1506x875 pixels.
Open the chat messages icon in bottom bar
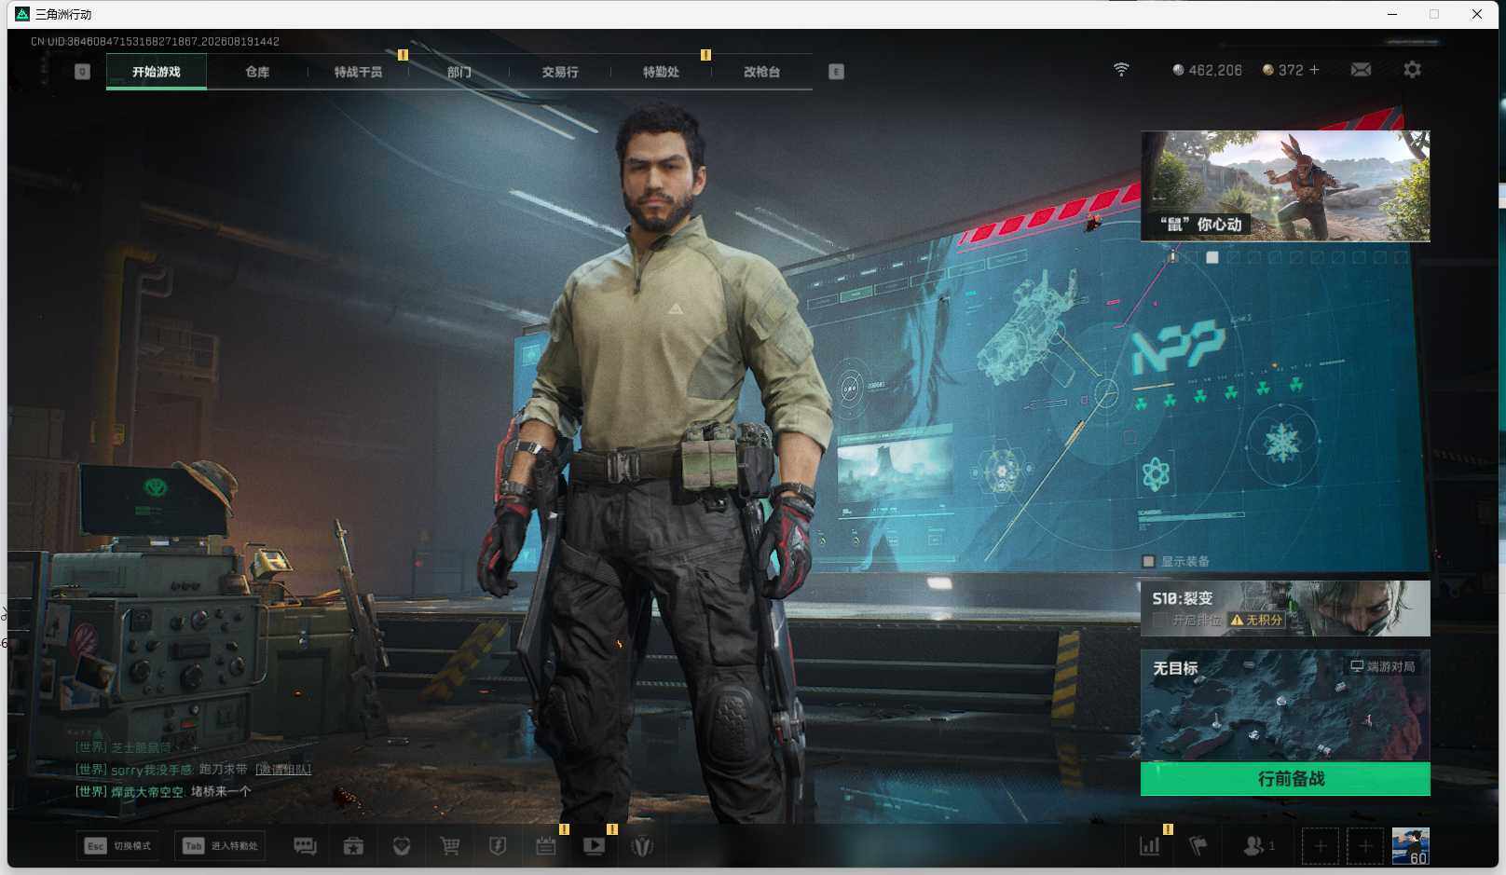click(305, 846)
